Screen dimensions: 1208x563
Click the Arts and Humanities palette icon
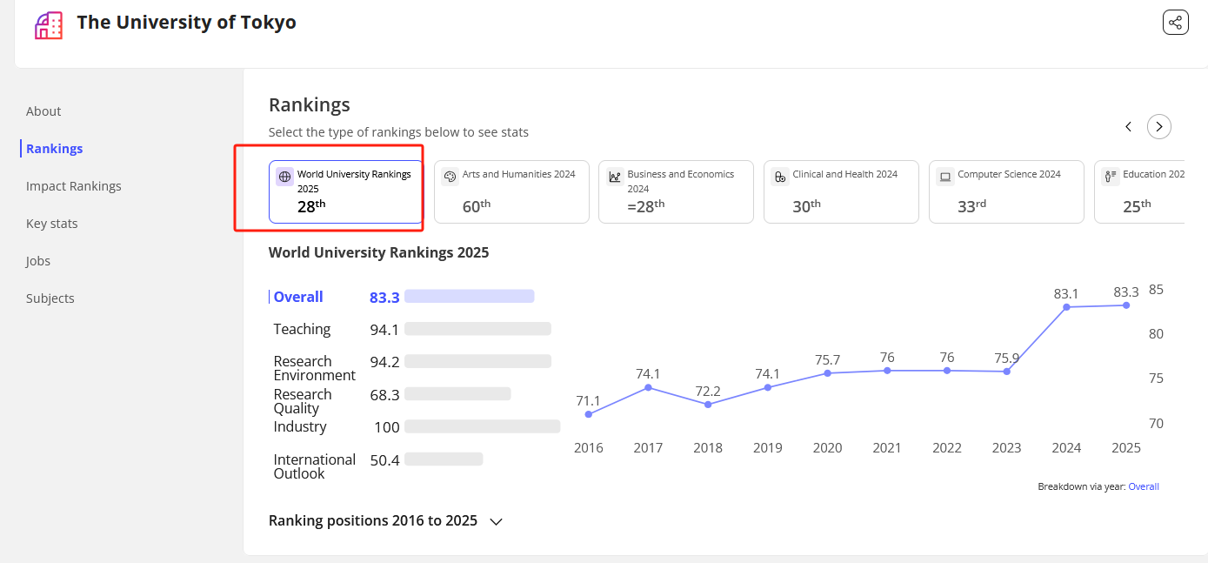tap(450, 177)
